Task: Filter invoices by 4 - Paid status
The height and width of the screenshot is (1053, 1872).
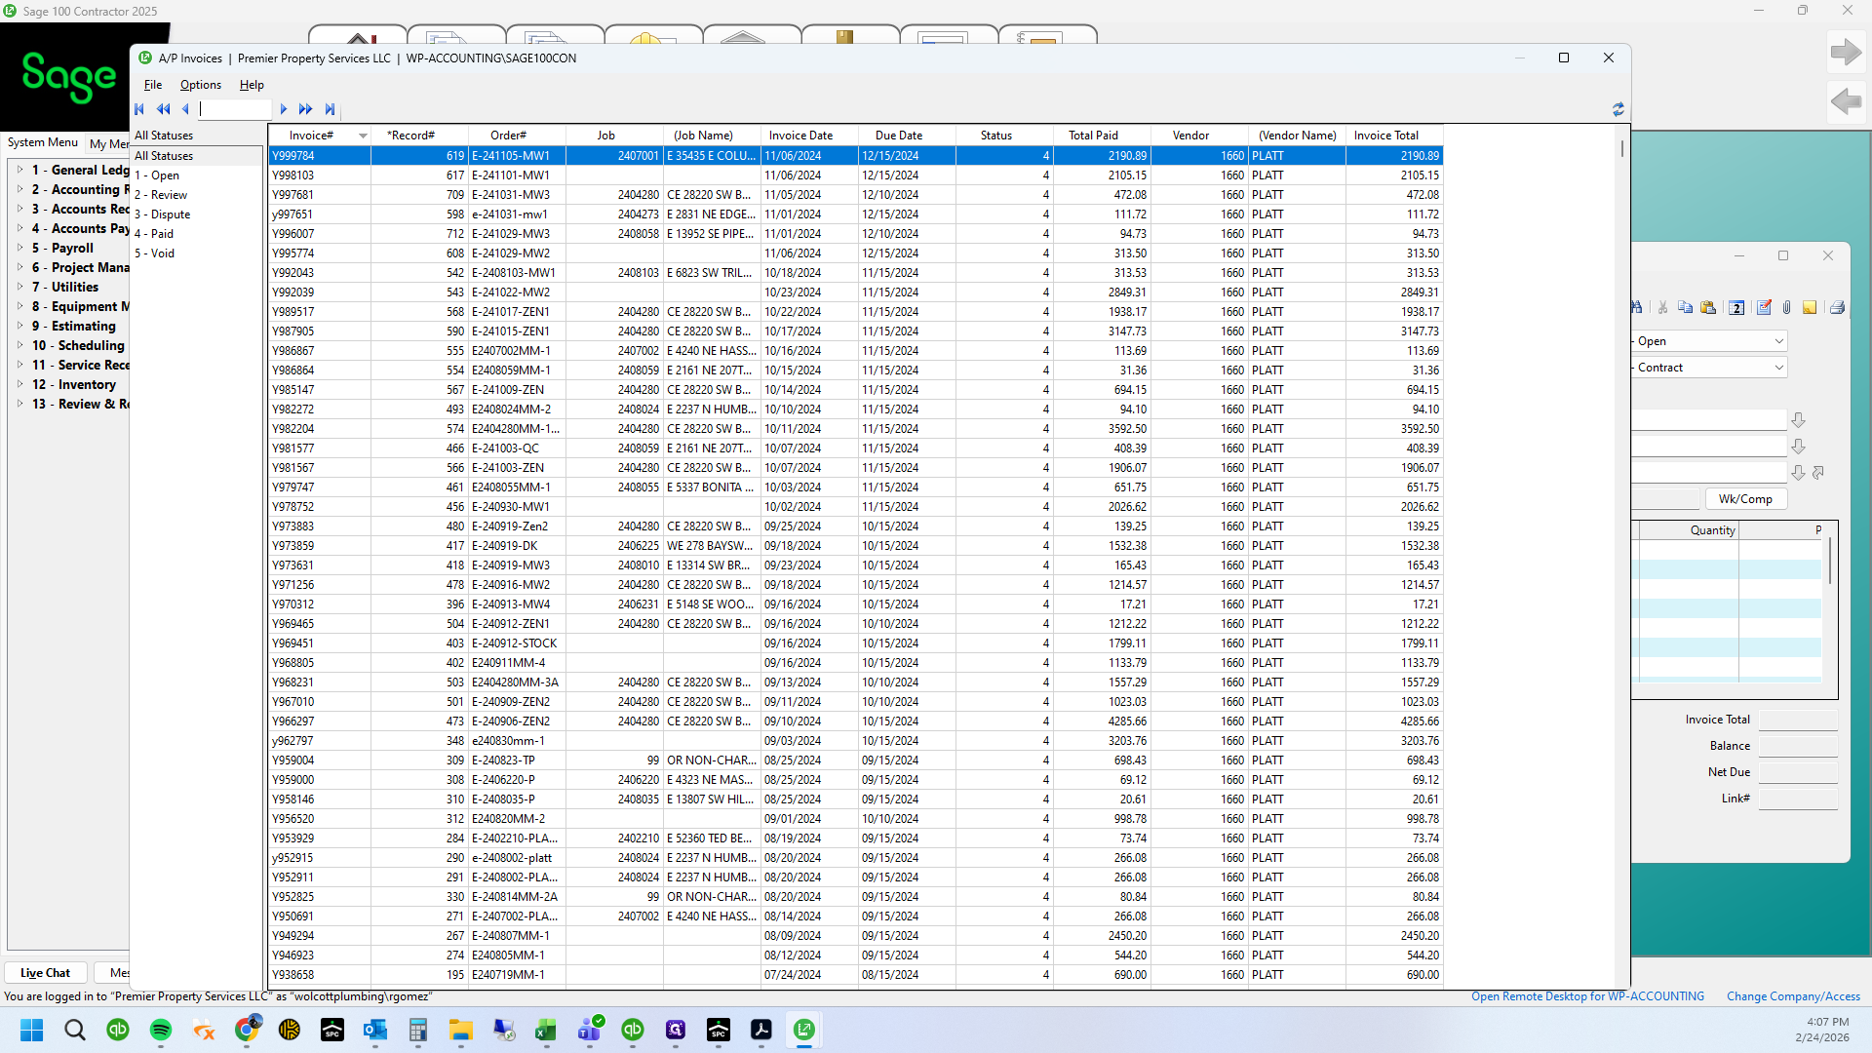Action: click(154, 234)
